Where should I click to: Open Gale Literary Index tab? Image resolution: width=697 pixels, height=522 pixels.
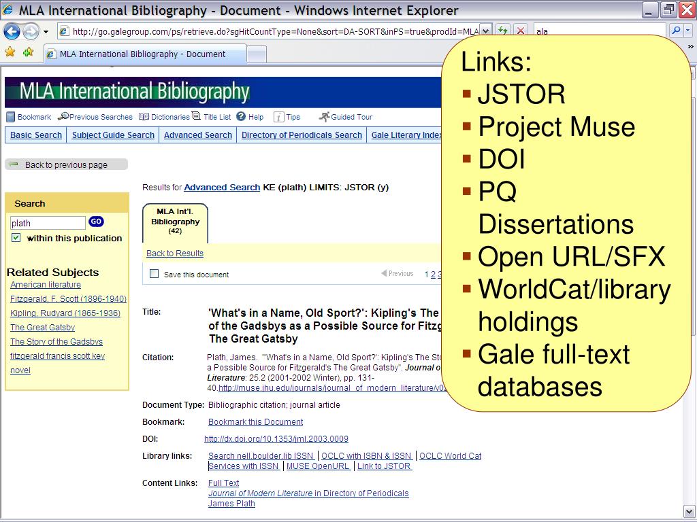[x=406, y=135]
